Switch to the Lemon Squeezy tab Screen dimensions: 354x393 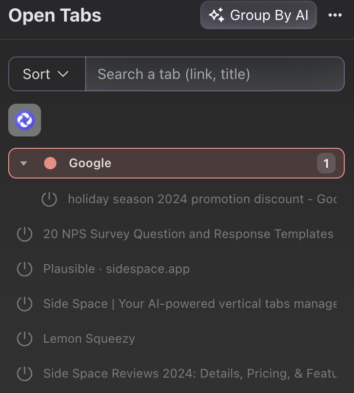pos(89,339)
